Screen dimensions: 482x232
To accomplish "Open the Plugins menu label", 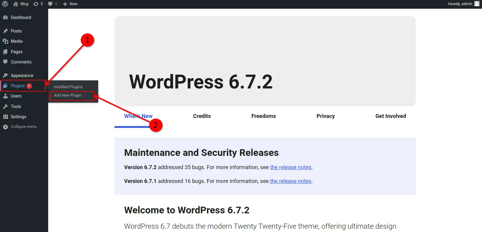I will point(18,86).
